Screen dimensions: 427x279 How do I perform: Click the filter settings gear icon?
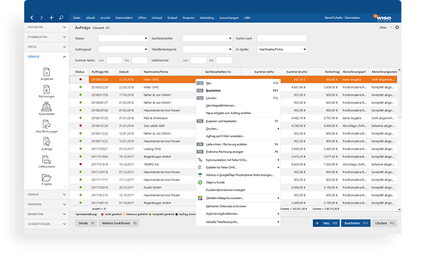397,28
